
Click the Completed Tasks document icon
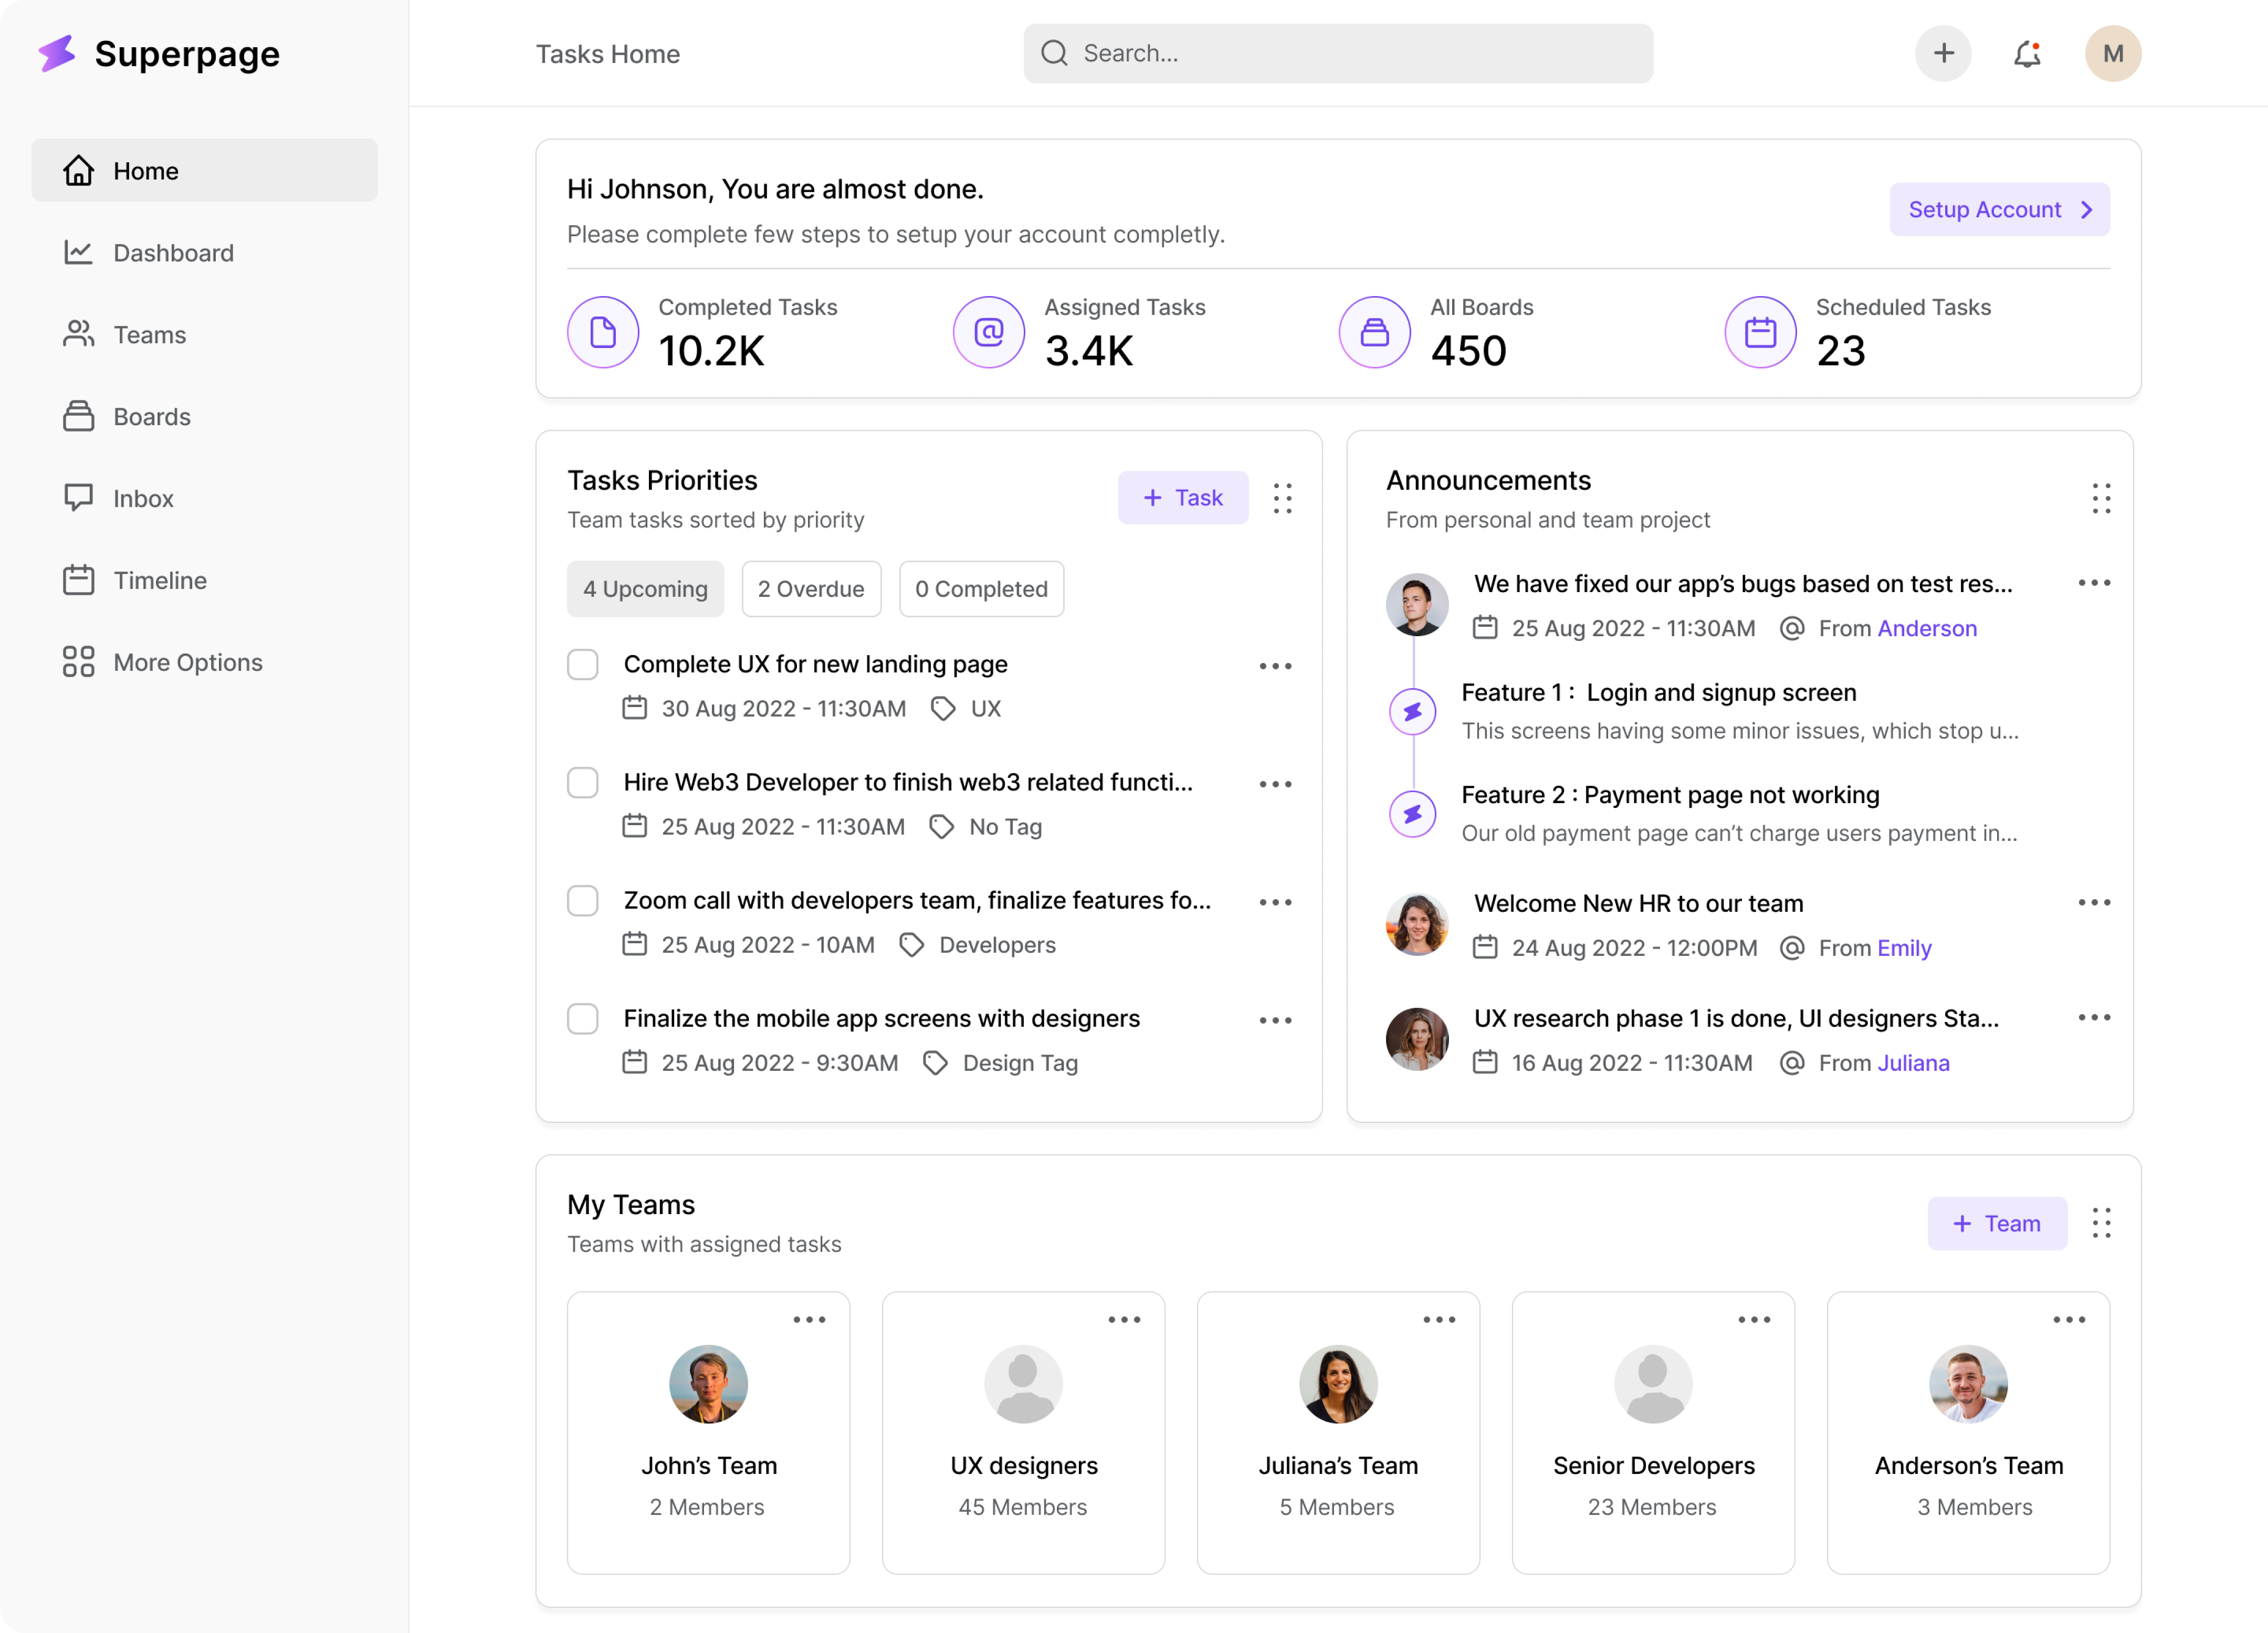[603, 332]
